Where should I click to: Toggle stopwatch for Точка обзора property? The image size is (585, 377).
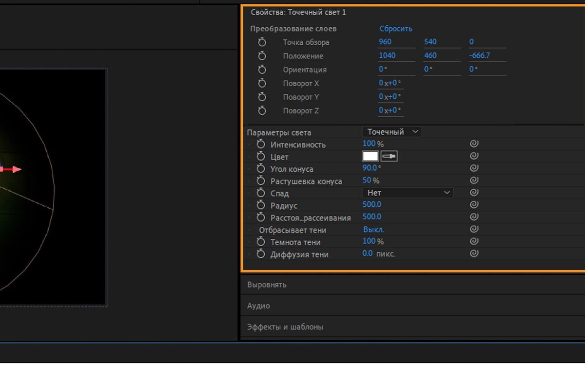[x=262, y=42]
